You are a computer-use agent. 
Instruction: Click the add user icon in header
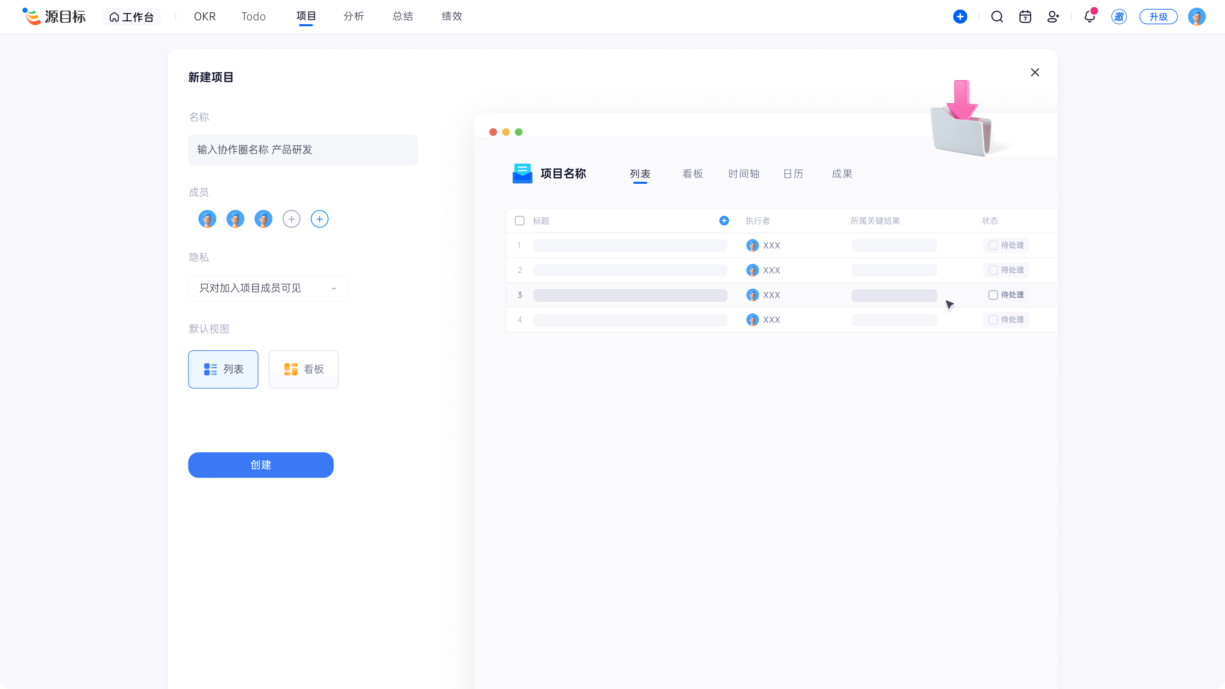pos(1053,17)
